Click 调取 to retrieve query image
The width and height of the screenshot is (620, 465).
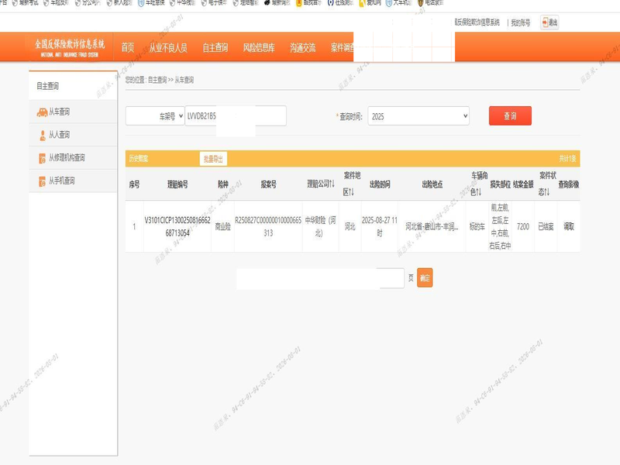(x=569, y=226)
